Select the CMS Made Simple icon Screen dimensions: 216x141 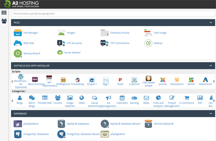[148, 78]
